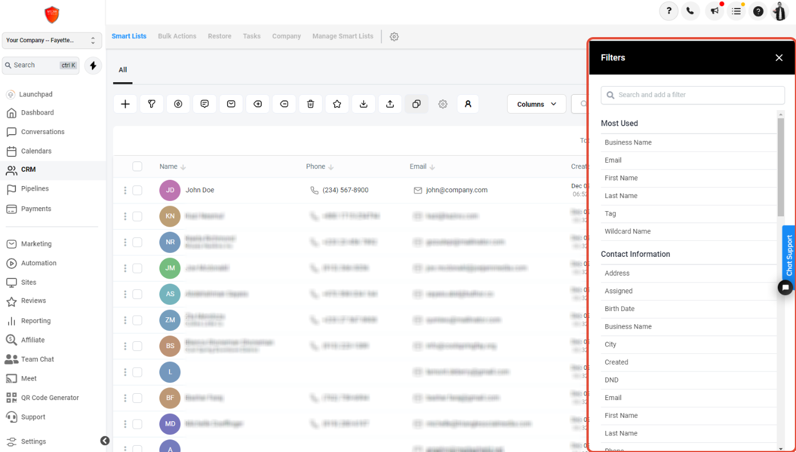The width and height of the screenshot is (796, 452).
Task: Open the user profile avatar
Action: click(x=780, y=11)
